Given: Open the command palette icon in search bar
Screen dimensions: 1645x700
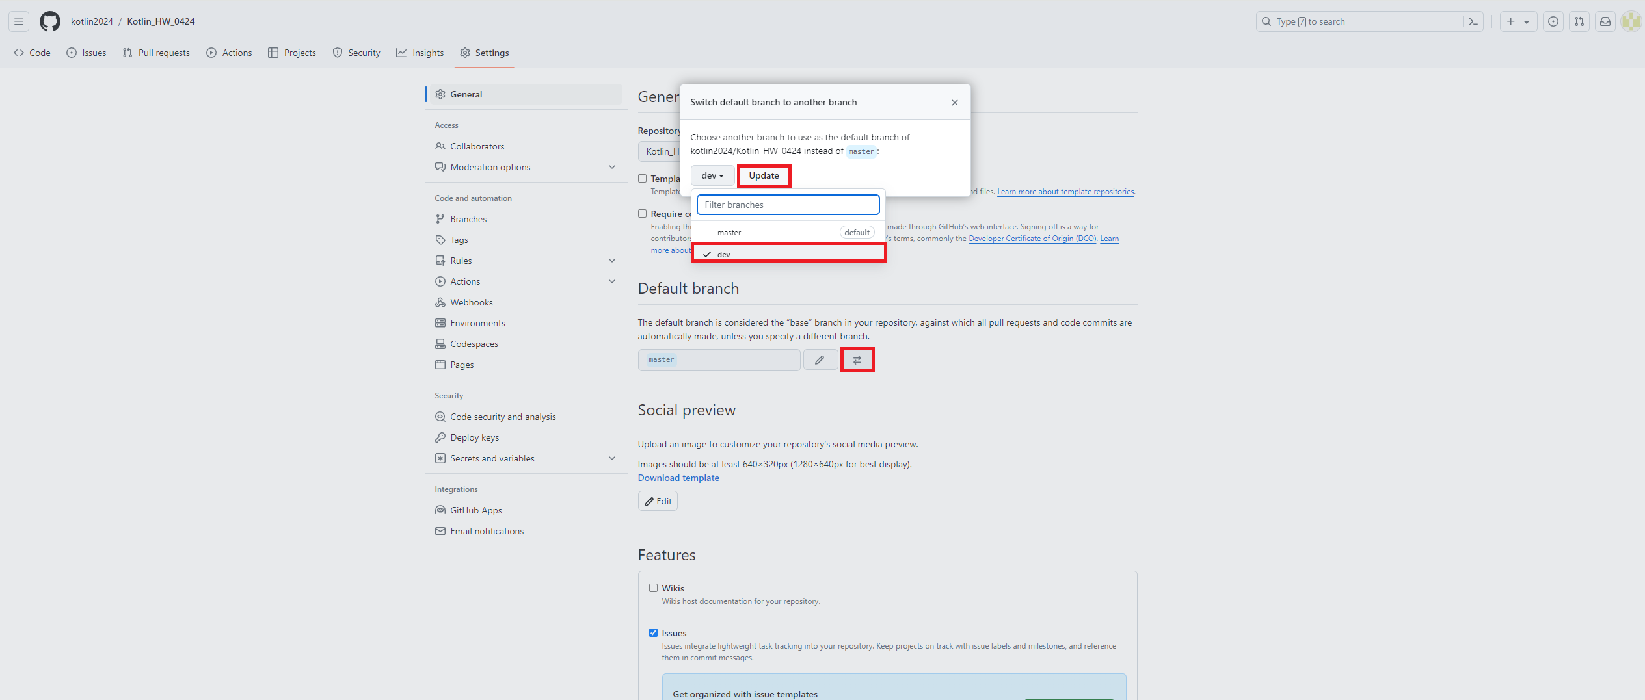Looking at the screenshot, I should click(x=1473, y=21).
